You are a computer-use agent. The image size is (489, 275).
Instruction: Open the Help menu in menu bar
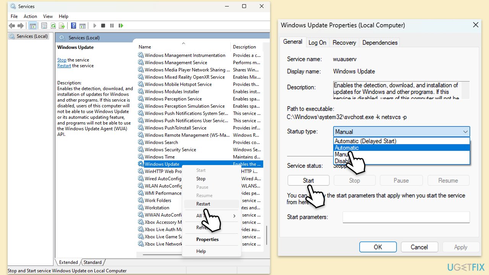(x=63, y=16)
